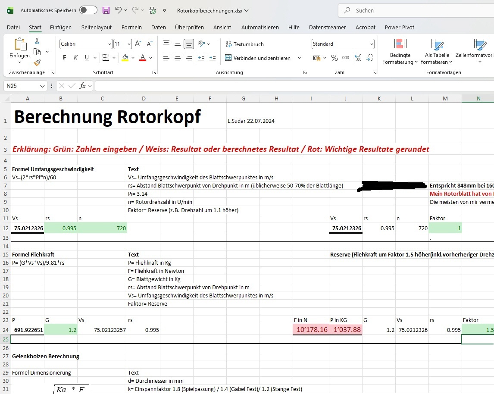This screenshot has height=394, width=494.
Task: Switch to the Einfügen tab
Action: pos(60,28)
